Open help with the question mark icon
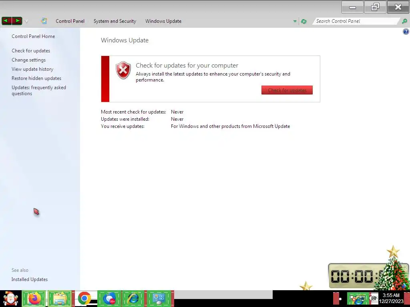 point(406,32)
